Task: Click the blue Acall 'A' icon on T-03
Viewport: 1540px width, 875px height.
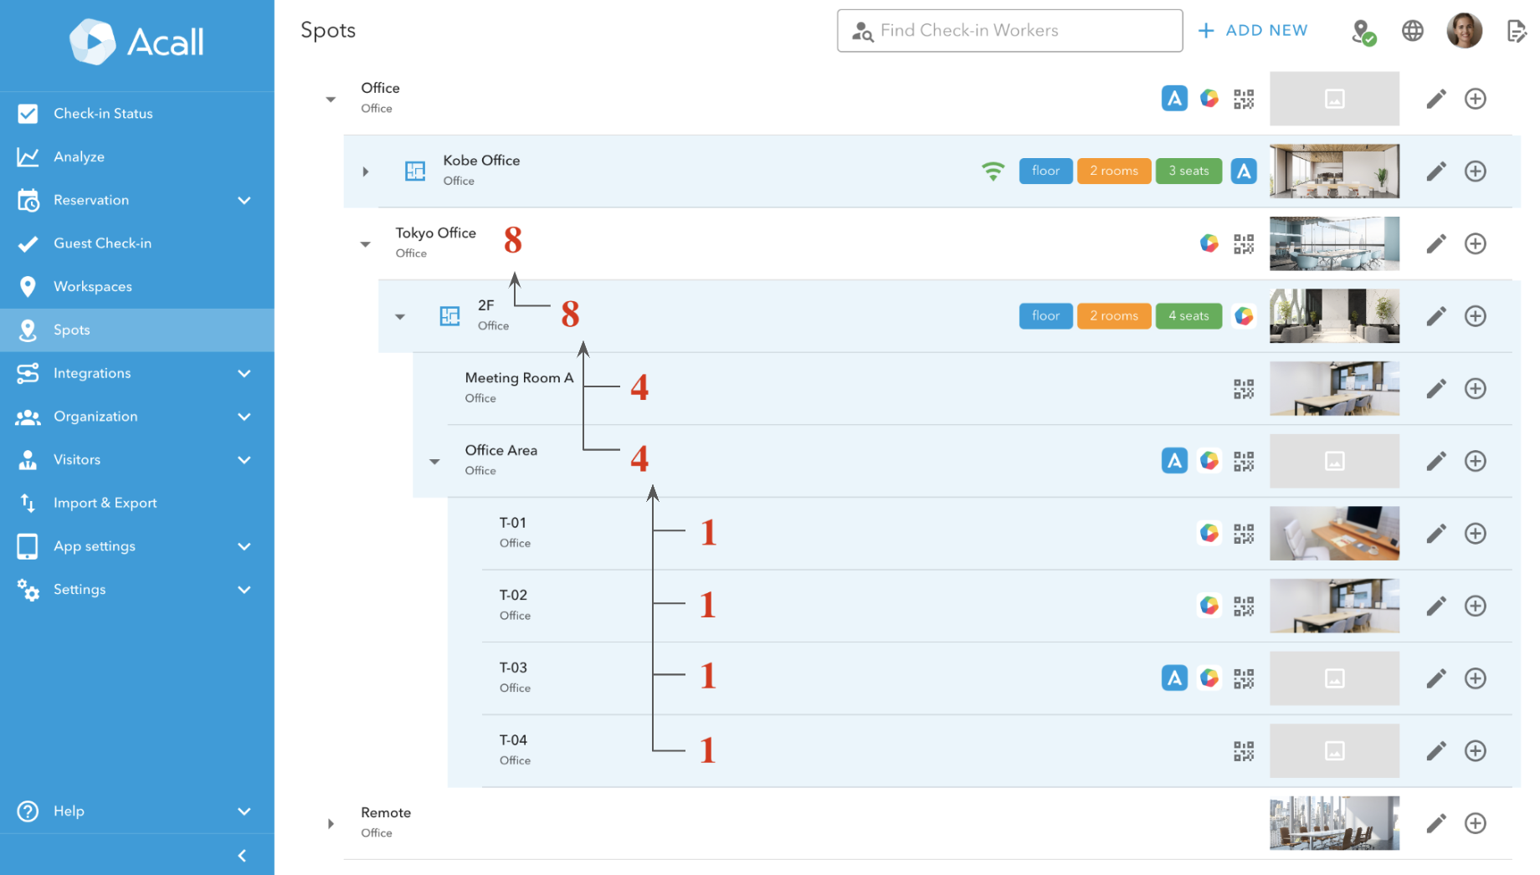Action: point(1173,678)
